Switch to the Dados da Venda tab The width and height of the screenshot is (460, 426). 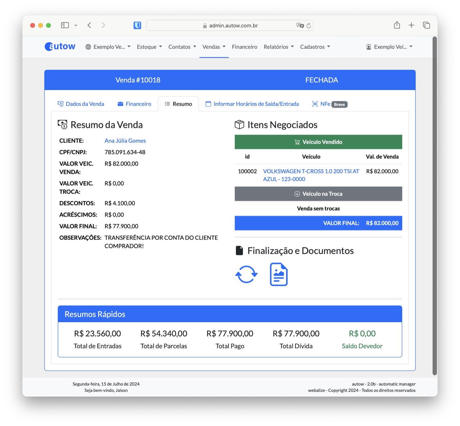[x=81, y=104]
